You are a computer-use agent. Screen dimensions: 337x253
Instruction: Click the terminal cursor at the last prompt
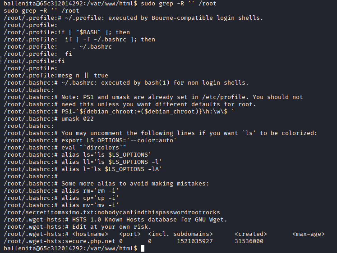(x=143, y=248)
